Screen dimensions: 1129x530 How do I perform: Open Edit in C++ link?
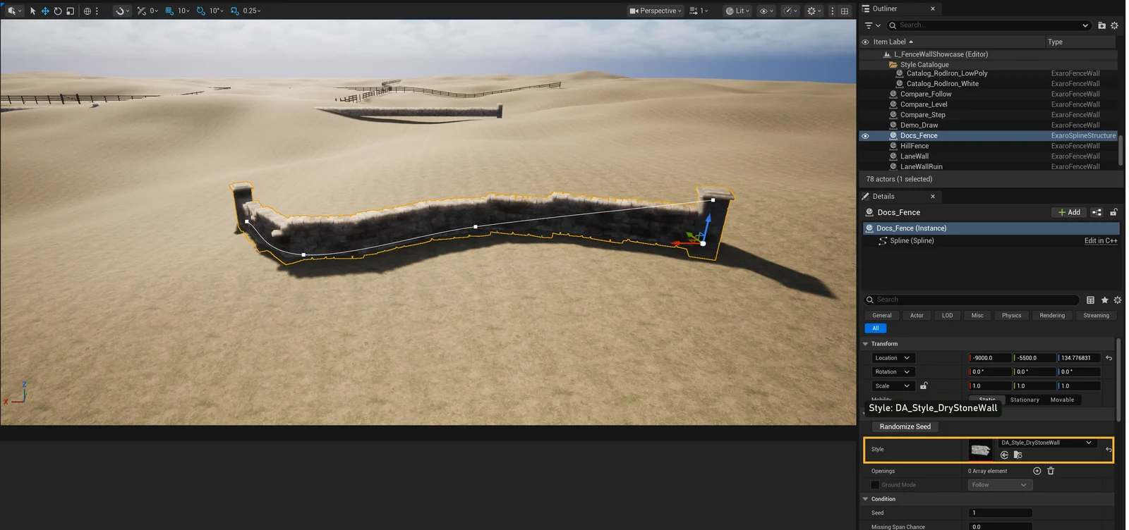pos(1100,241)
